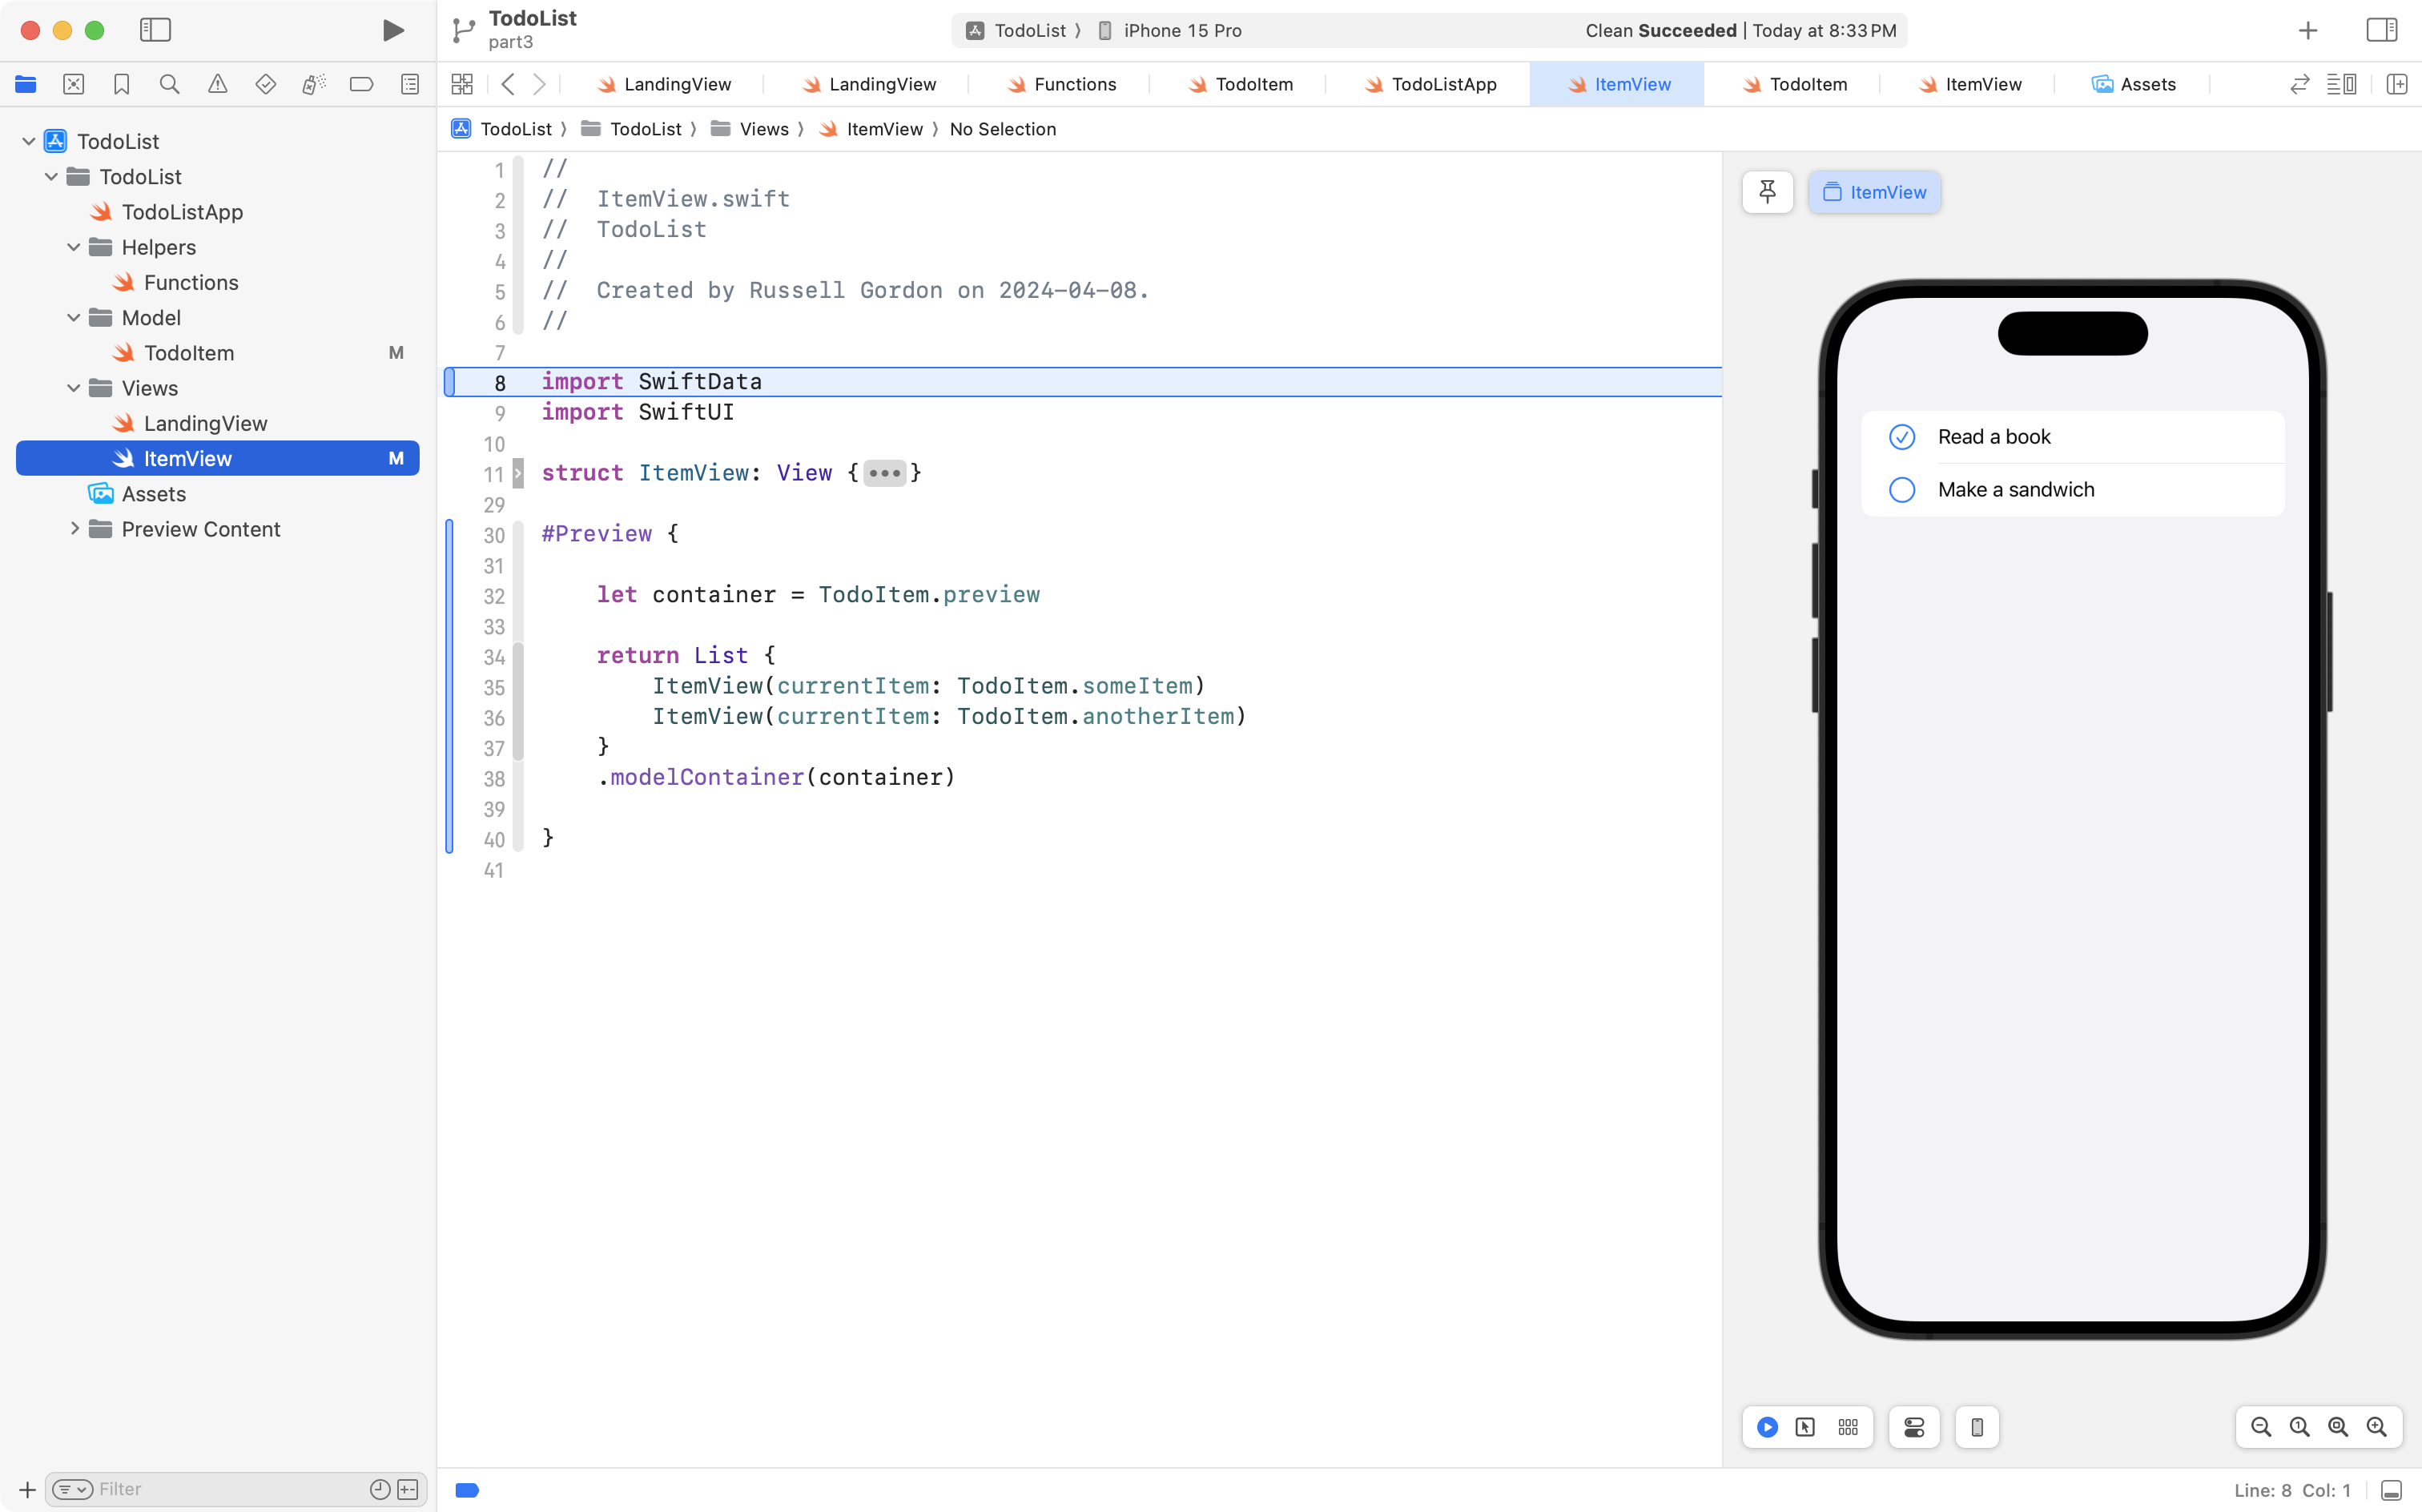Viewport: 2422px width, 1512px height.
Task: Toggle the 'Make a sandwich' completion circle
Action: coord(1901,490)
